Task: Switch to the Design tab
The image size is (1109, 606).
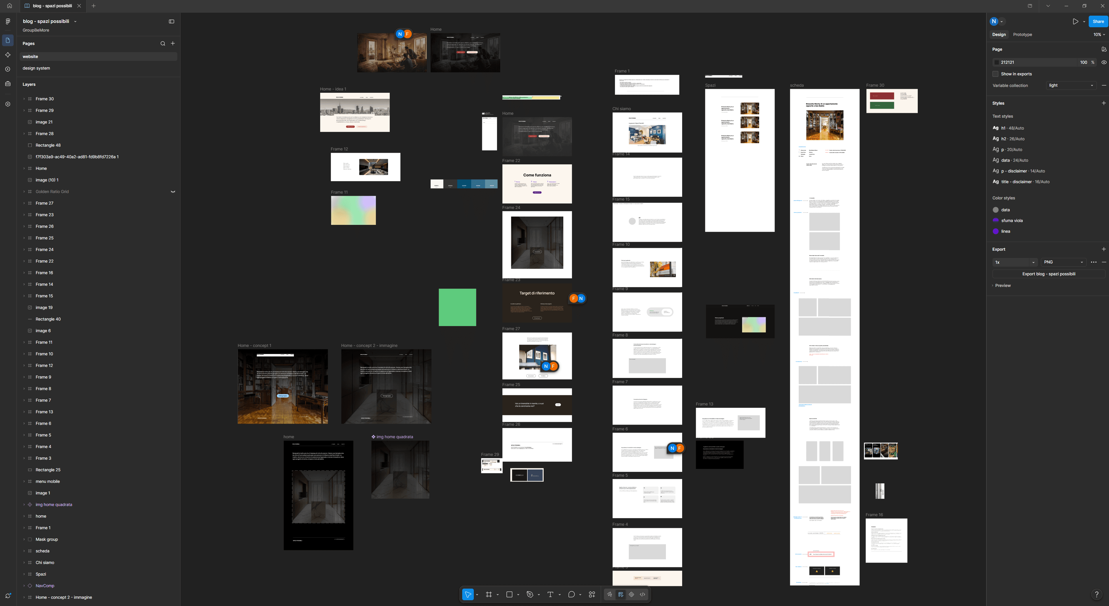Action: pyautogui.click(x=999, y=34)
